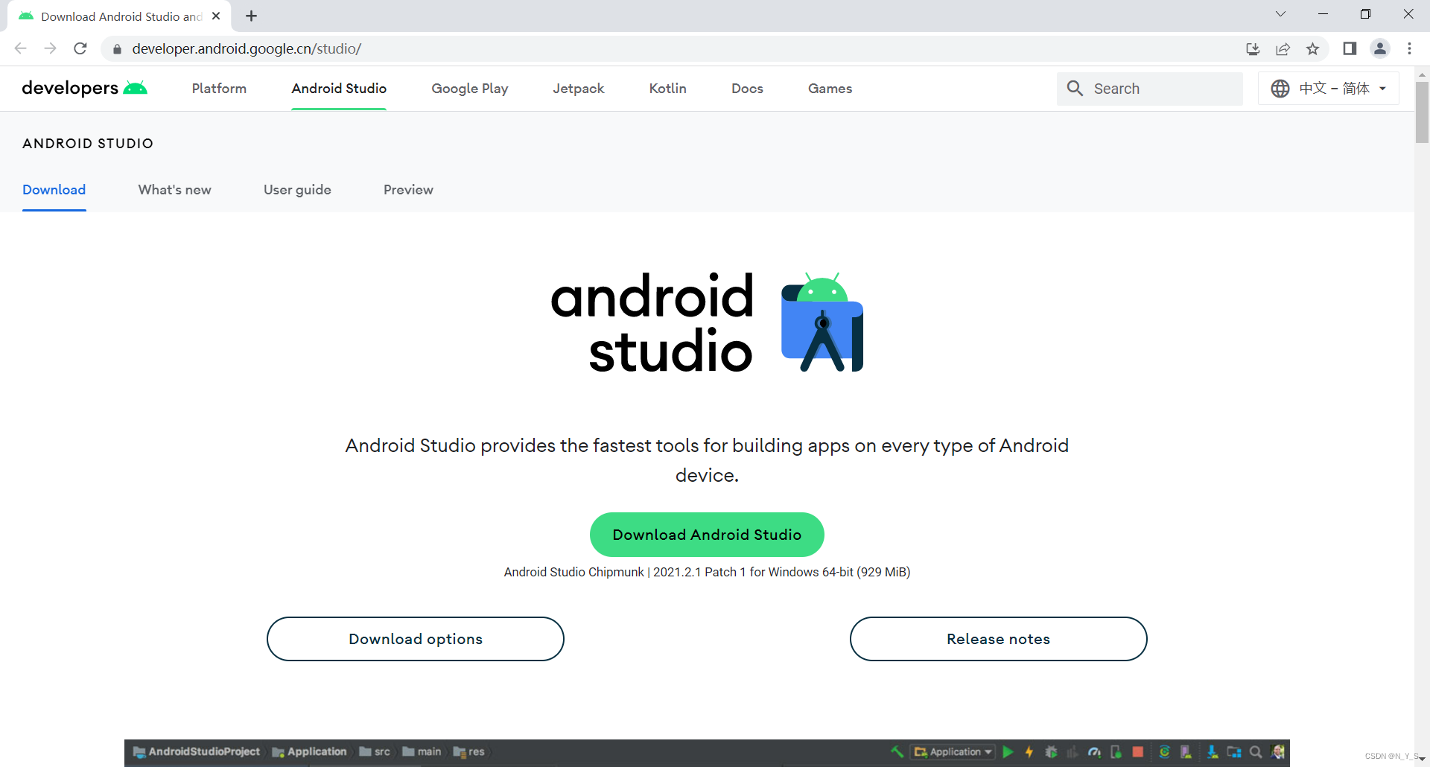Click the developers Android logo
The width and height of the screenshot is (1430, 767).
click(x=84, y=88)
